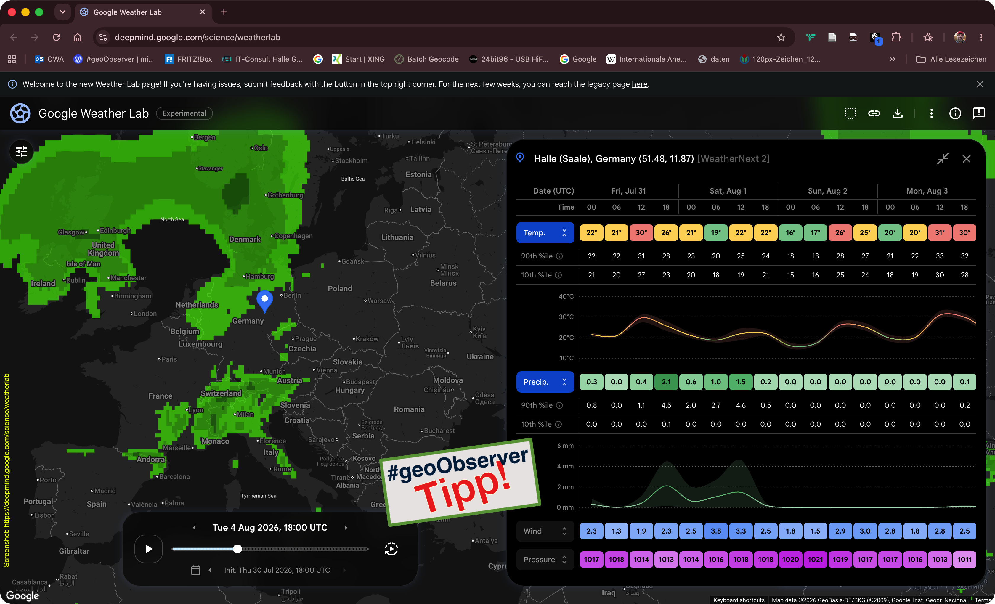
Task: Click the Init. Thu 30 Jul 2026 label
Action: point(277,570)
